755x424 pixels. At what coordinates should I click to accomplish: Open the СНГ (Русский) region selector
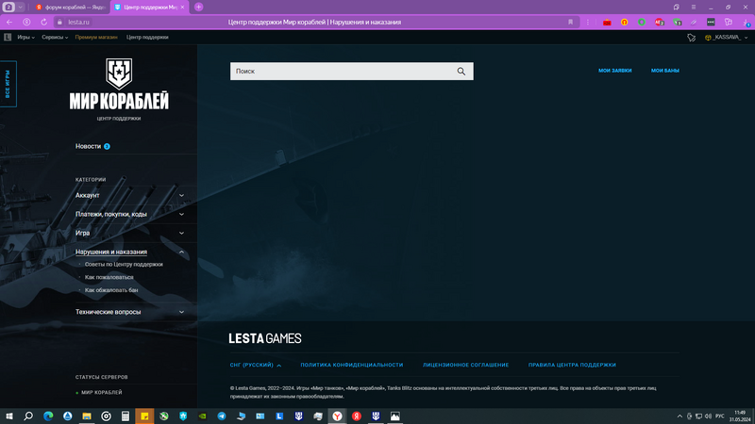coord(255,365)
